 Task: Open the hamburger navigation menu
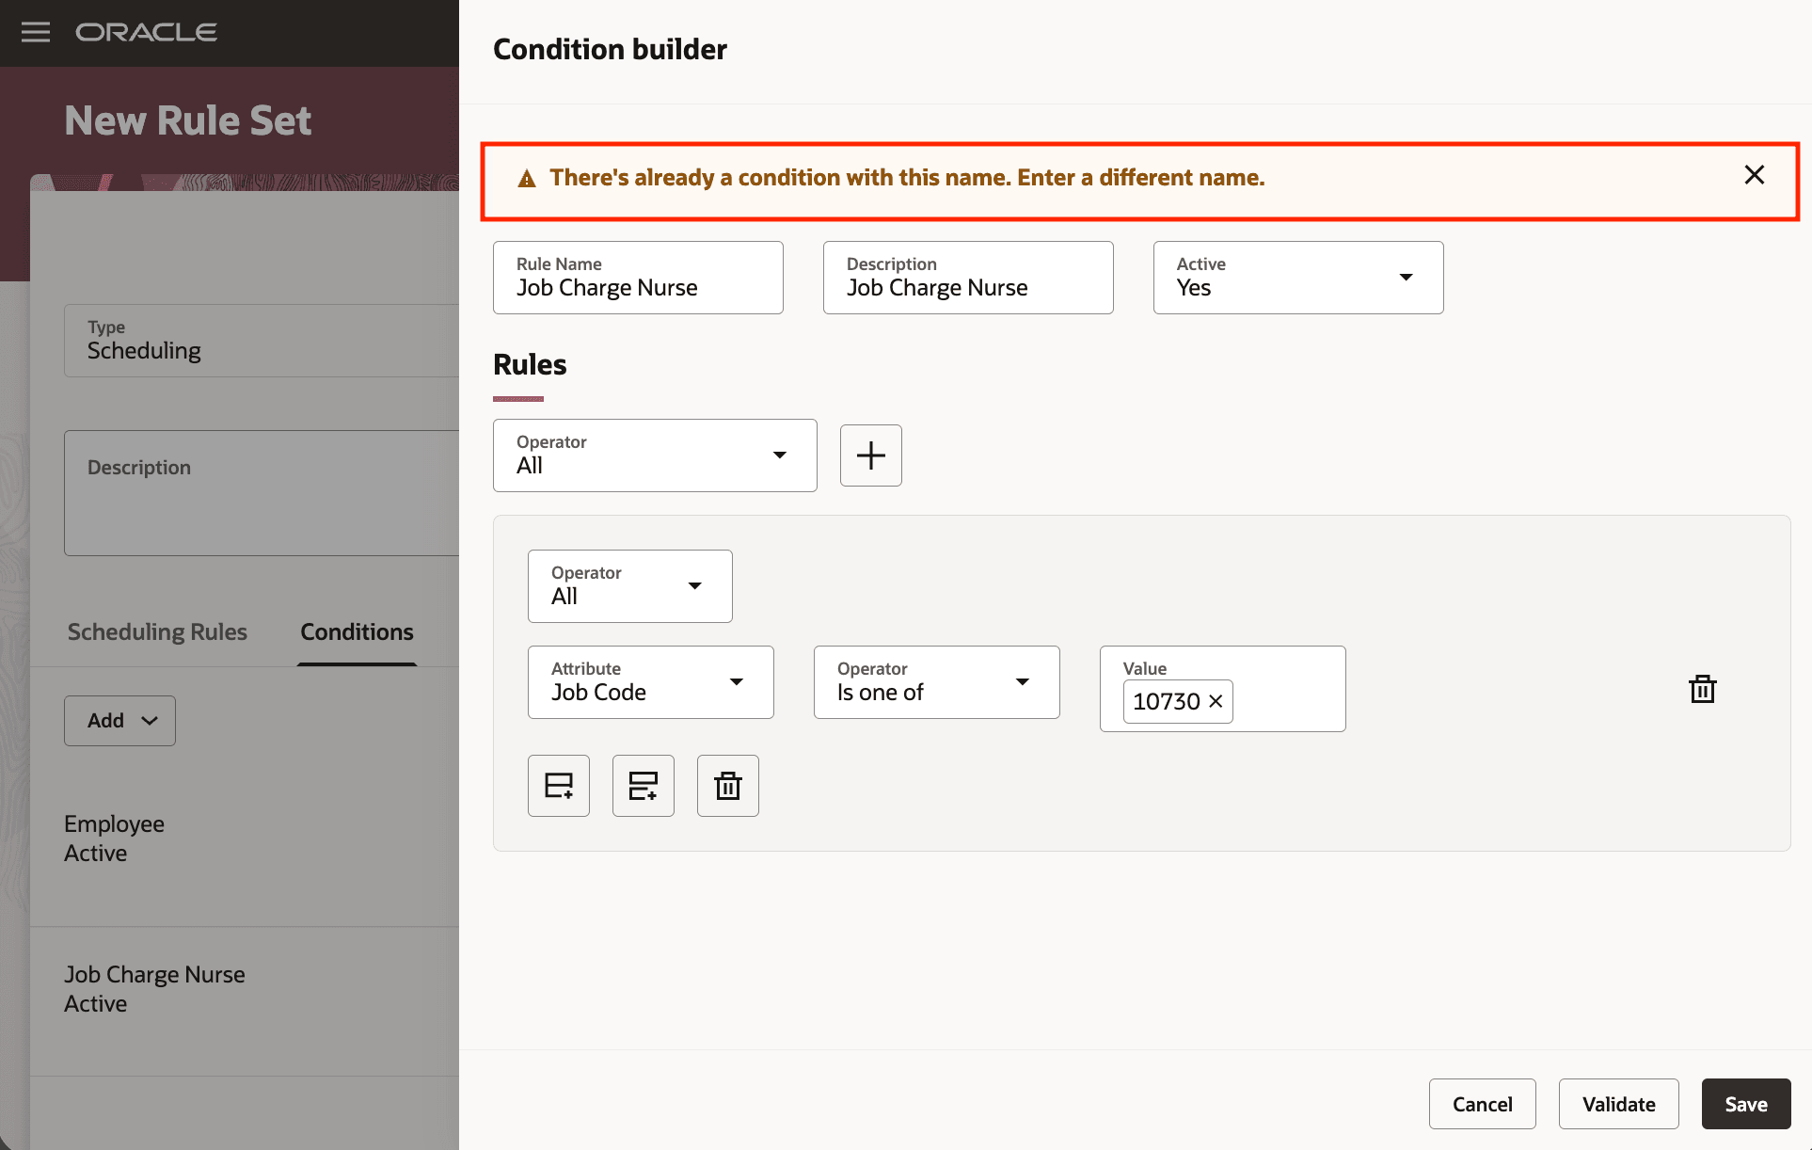click(x=35, y=31)
